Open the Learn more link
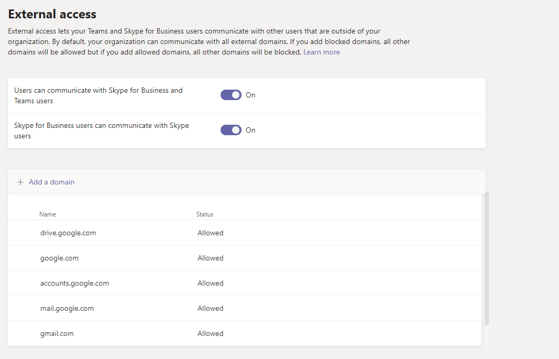The image size is (559, 359). [x=321, y=52]
